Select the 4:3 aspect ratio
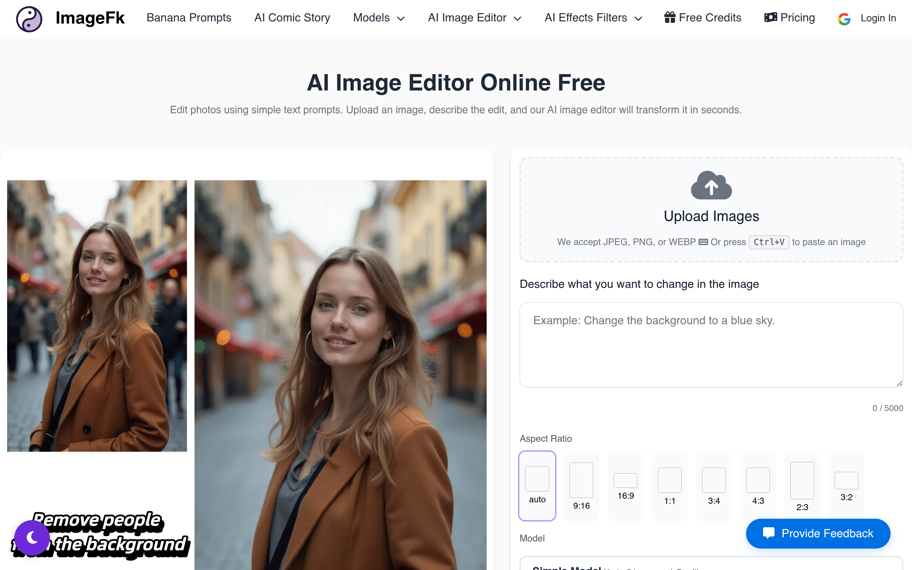Screen dimensions: 912x570 click(x=758, y=487)
